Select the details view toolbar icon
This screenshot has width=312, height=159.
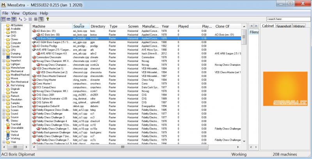[35, 19]
